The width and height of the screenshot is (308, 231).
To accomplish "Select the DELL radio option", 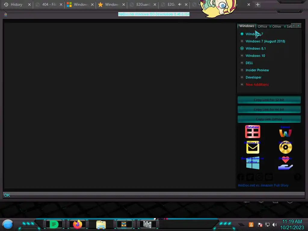I will tap(247, 63).
